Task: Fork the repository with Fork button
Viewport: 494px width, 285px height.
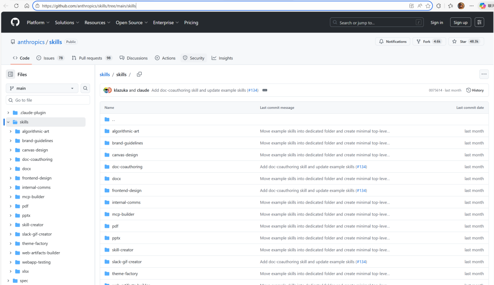Action: point(429,42)
